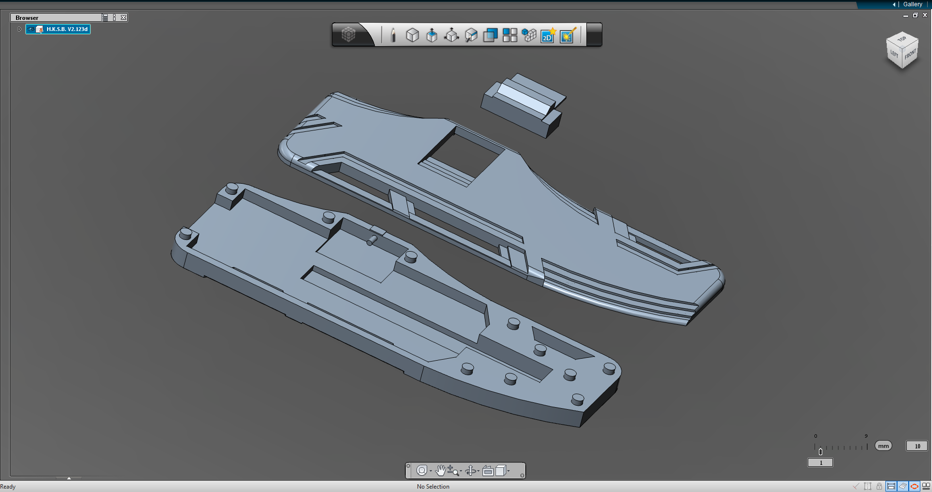Open the 123D application menu cube
The height and width of the screenshot is (492, 932).
[349, 34]
